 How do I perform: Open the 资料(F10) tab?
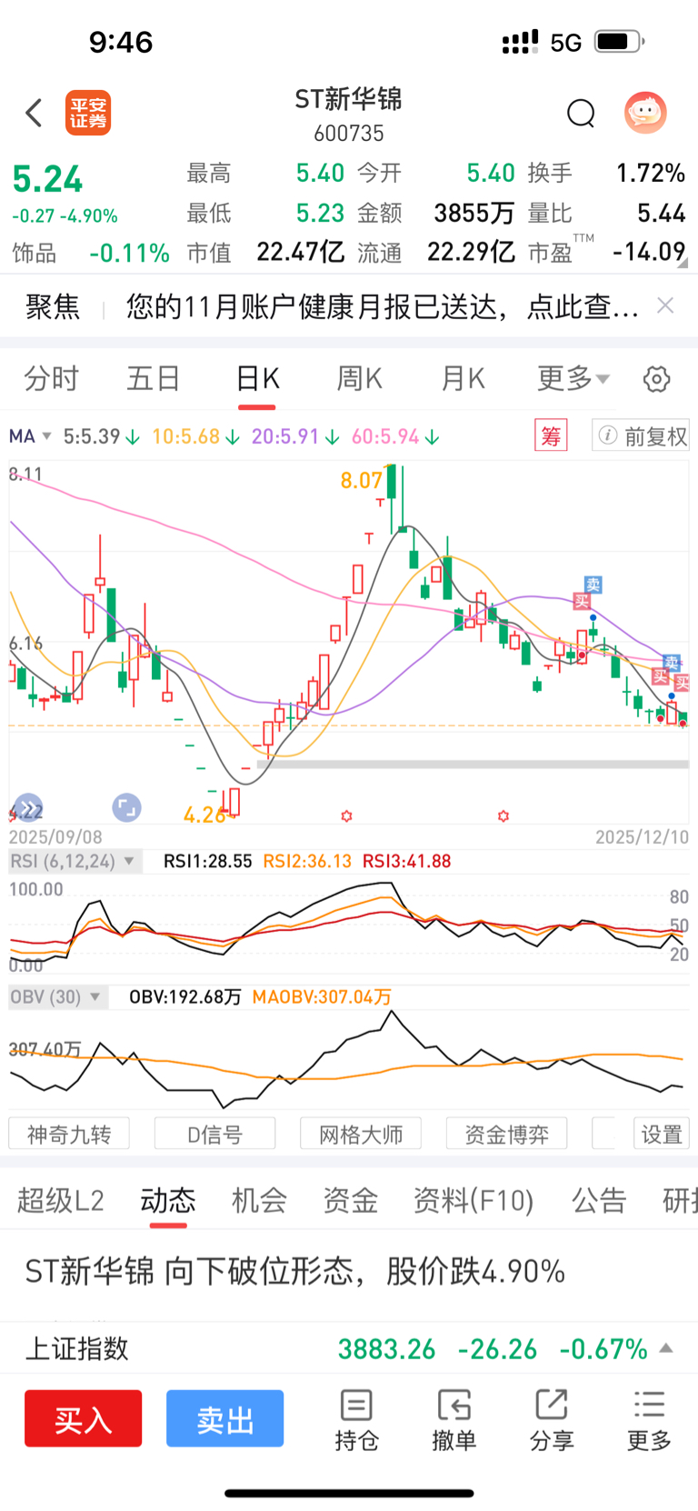click(x=474, y=1200)
